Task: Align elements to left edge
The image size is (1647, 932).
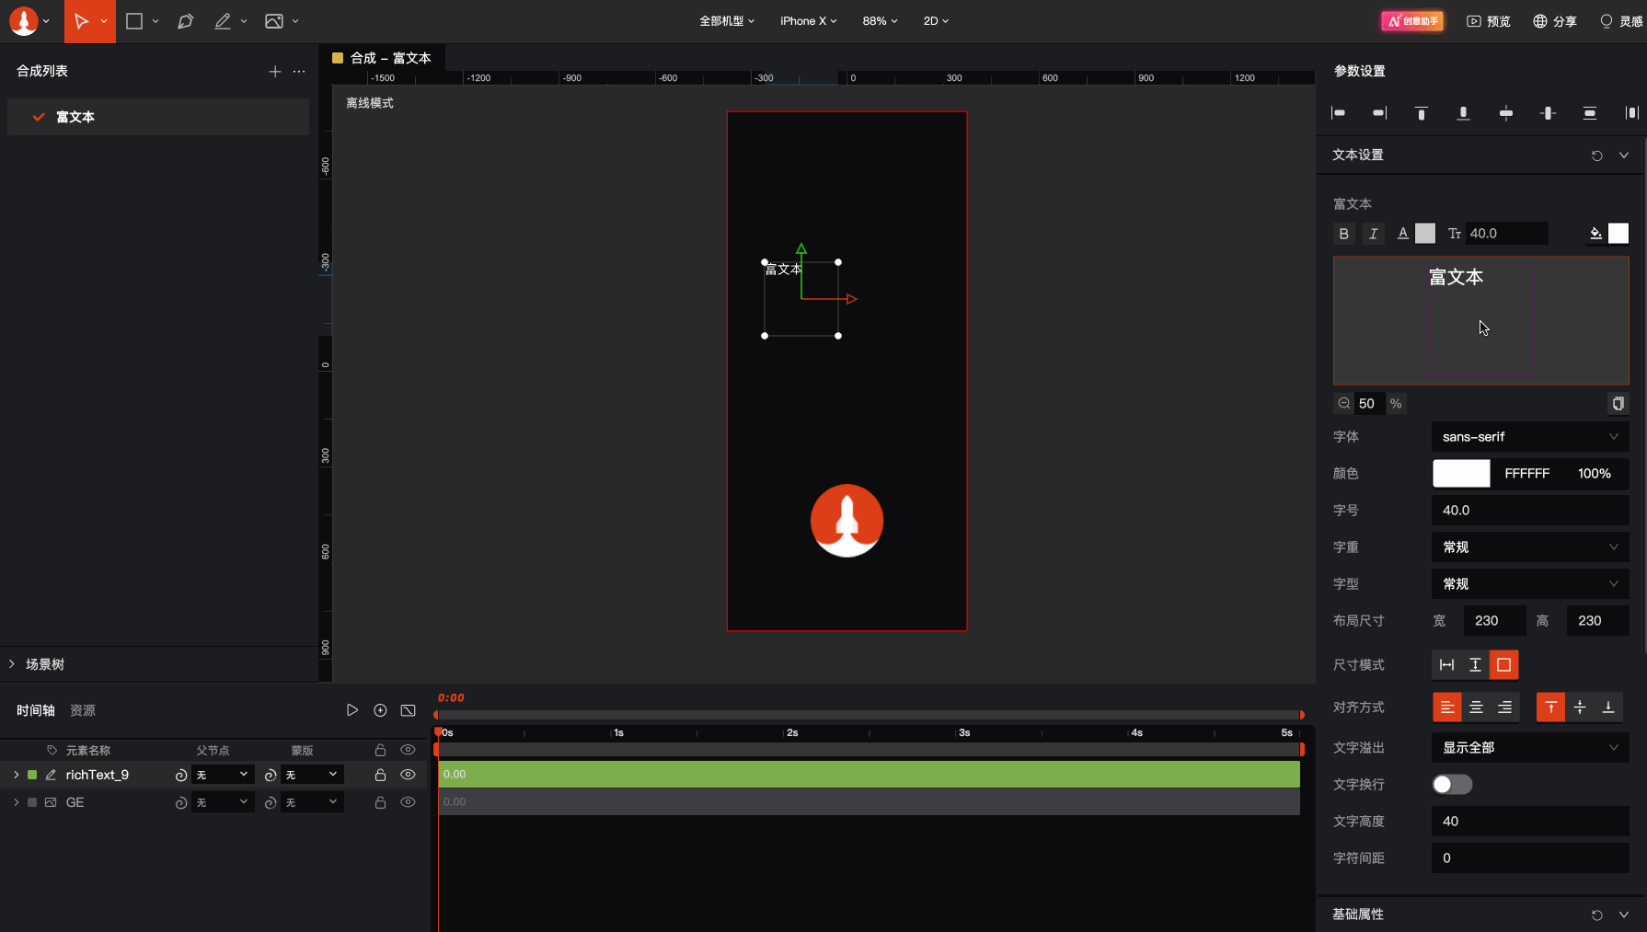Action: coord(1339,113)
